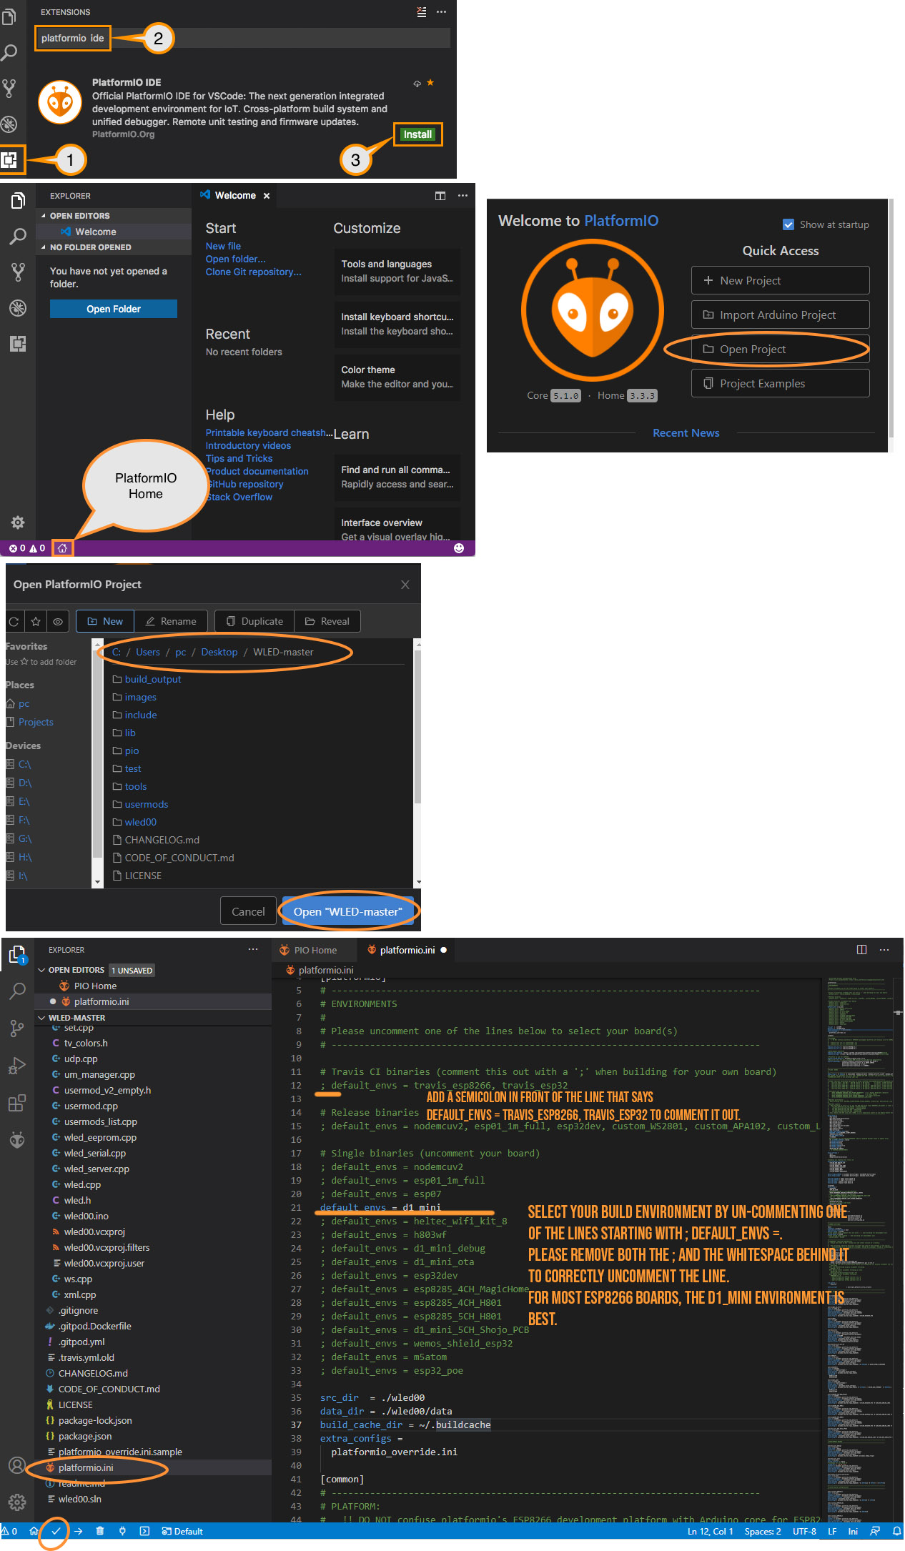Open Run and Debug in bottom activity bar
Screen dimensions: 905x1551
tap(17, 1066)
